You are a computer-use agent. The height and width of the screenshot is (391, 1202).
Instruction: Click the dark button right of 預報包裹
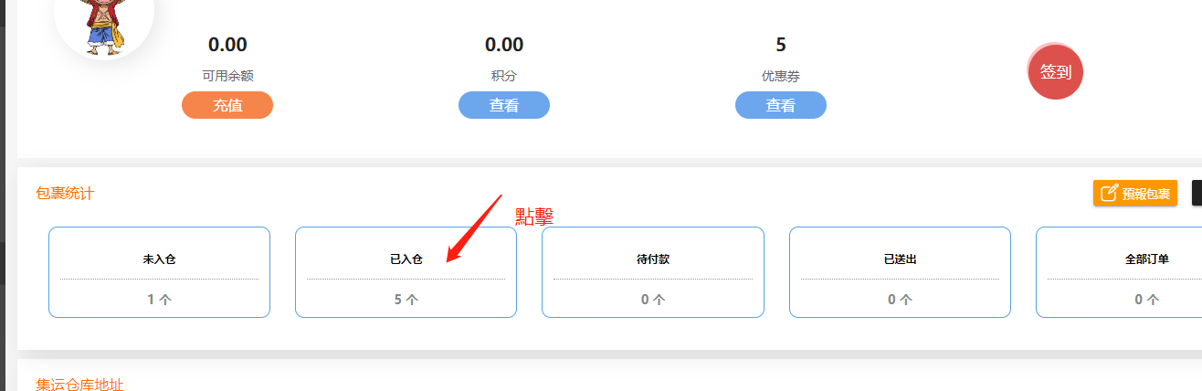1197,193
